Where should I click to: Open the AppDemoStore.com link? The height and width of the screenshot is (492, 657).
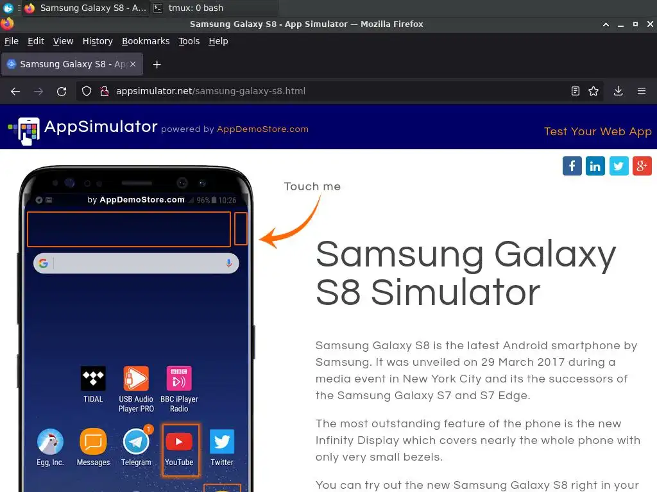click(x=262, y=129)
